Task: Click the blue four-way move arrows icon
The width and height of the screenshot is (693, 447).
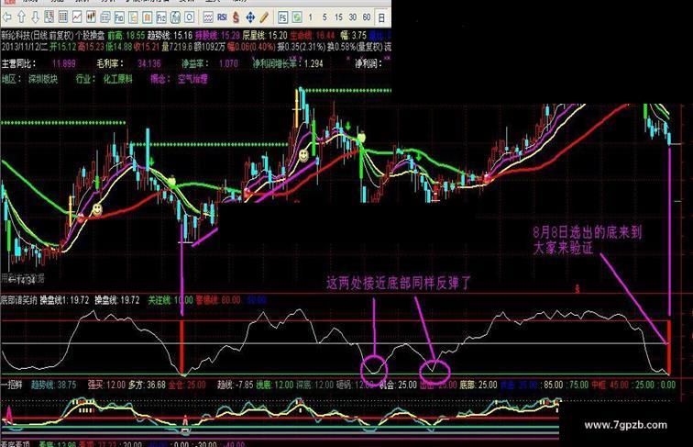Action: pyautogui.click(x=250, y=17)
